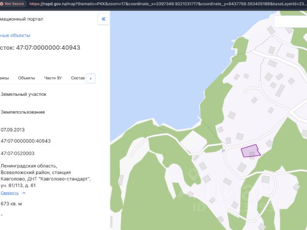Switch to the Части ЗУ tab

tap(53, 78)
